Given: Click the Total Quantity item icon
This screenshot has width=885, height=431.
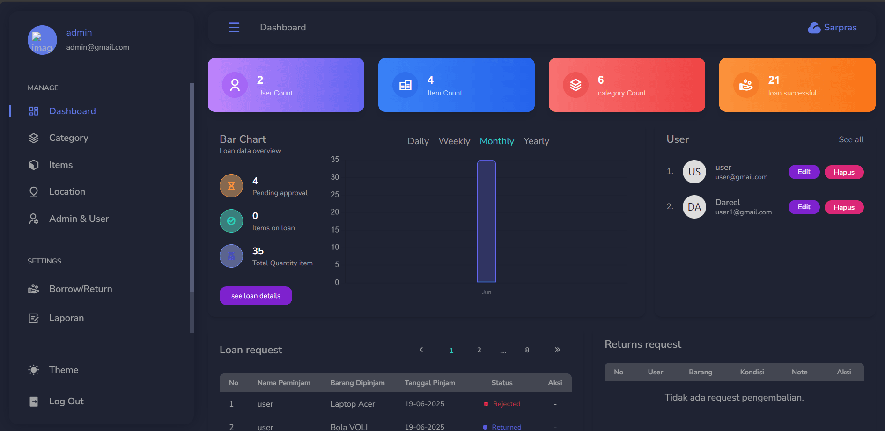Looking at the screenshot, I should pyautogui.click(x=231, y=256).
